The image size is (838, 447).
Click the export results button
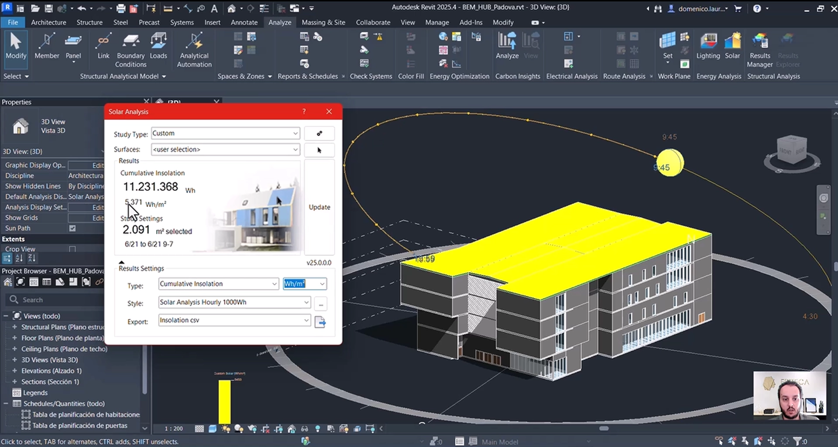point(320,322)
